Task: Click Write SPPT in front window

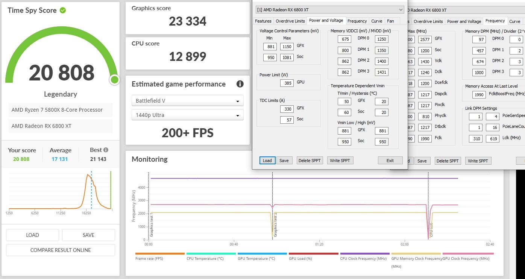Action: coord(340,161)
